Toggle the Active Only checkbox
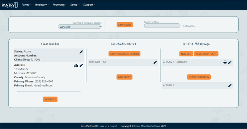 [x=184, y=26]
